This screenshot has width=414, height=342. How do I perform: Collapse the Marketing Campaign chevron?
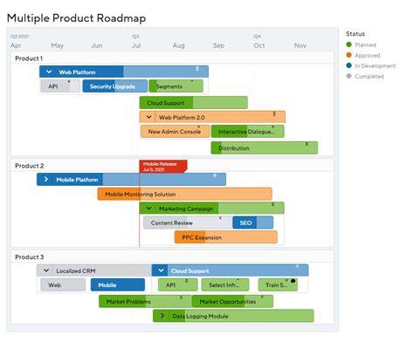pyautogui.click(x=149, y=209)
